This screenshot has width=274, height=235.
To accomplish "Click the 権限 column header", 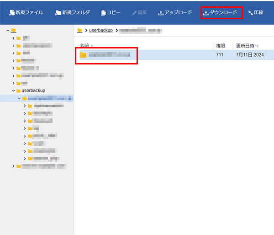I will point(220,46).
